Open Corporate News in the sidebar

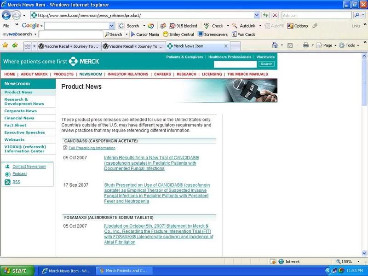[20, 111]
